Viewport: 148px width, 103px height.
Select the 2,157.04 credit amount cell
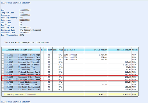[x=127, y=65]
